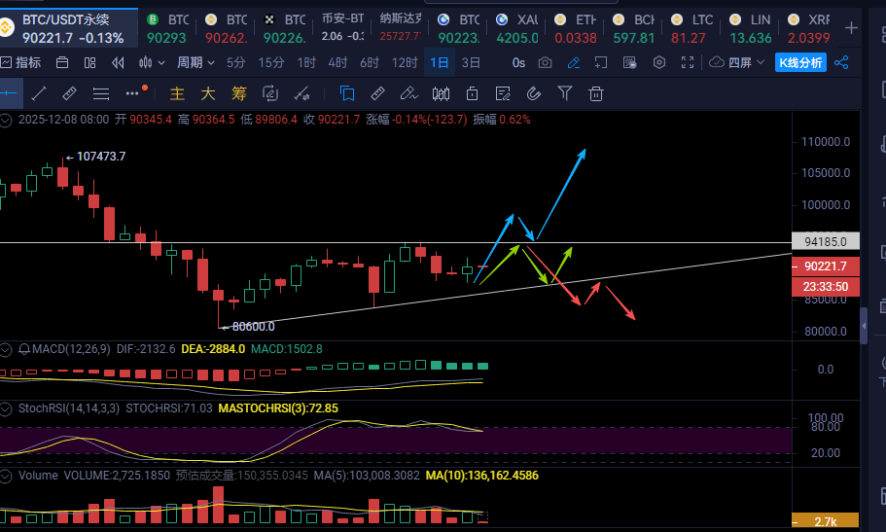Click the K线分析 button

click(800, 63)
